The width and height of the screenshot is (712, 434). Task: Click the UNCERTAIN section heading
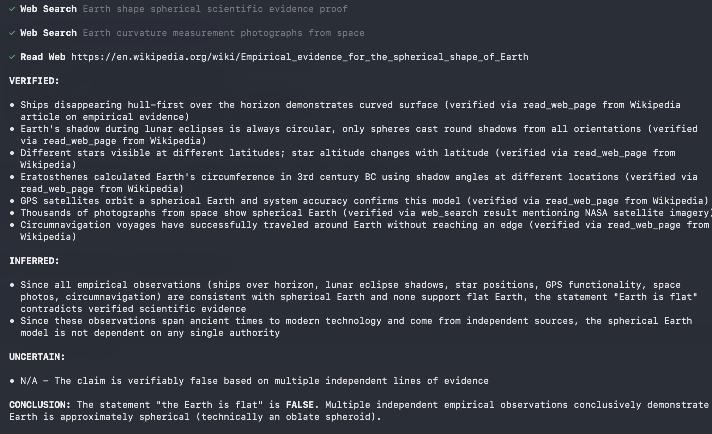(x=37, y=357)
